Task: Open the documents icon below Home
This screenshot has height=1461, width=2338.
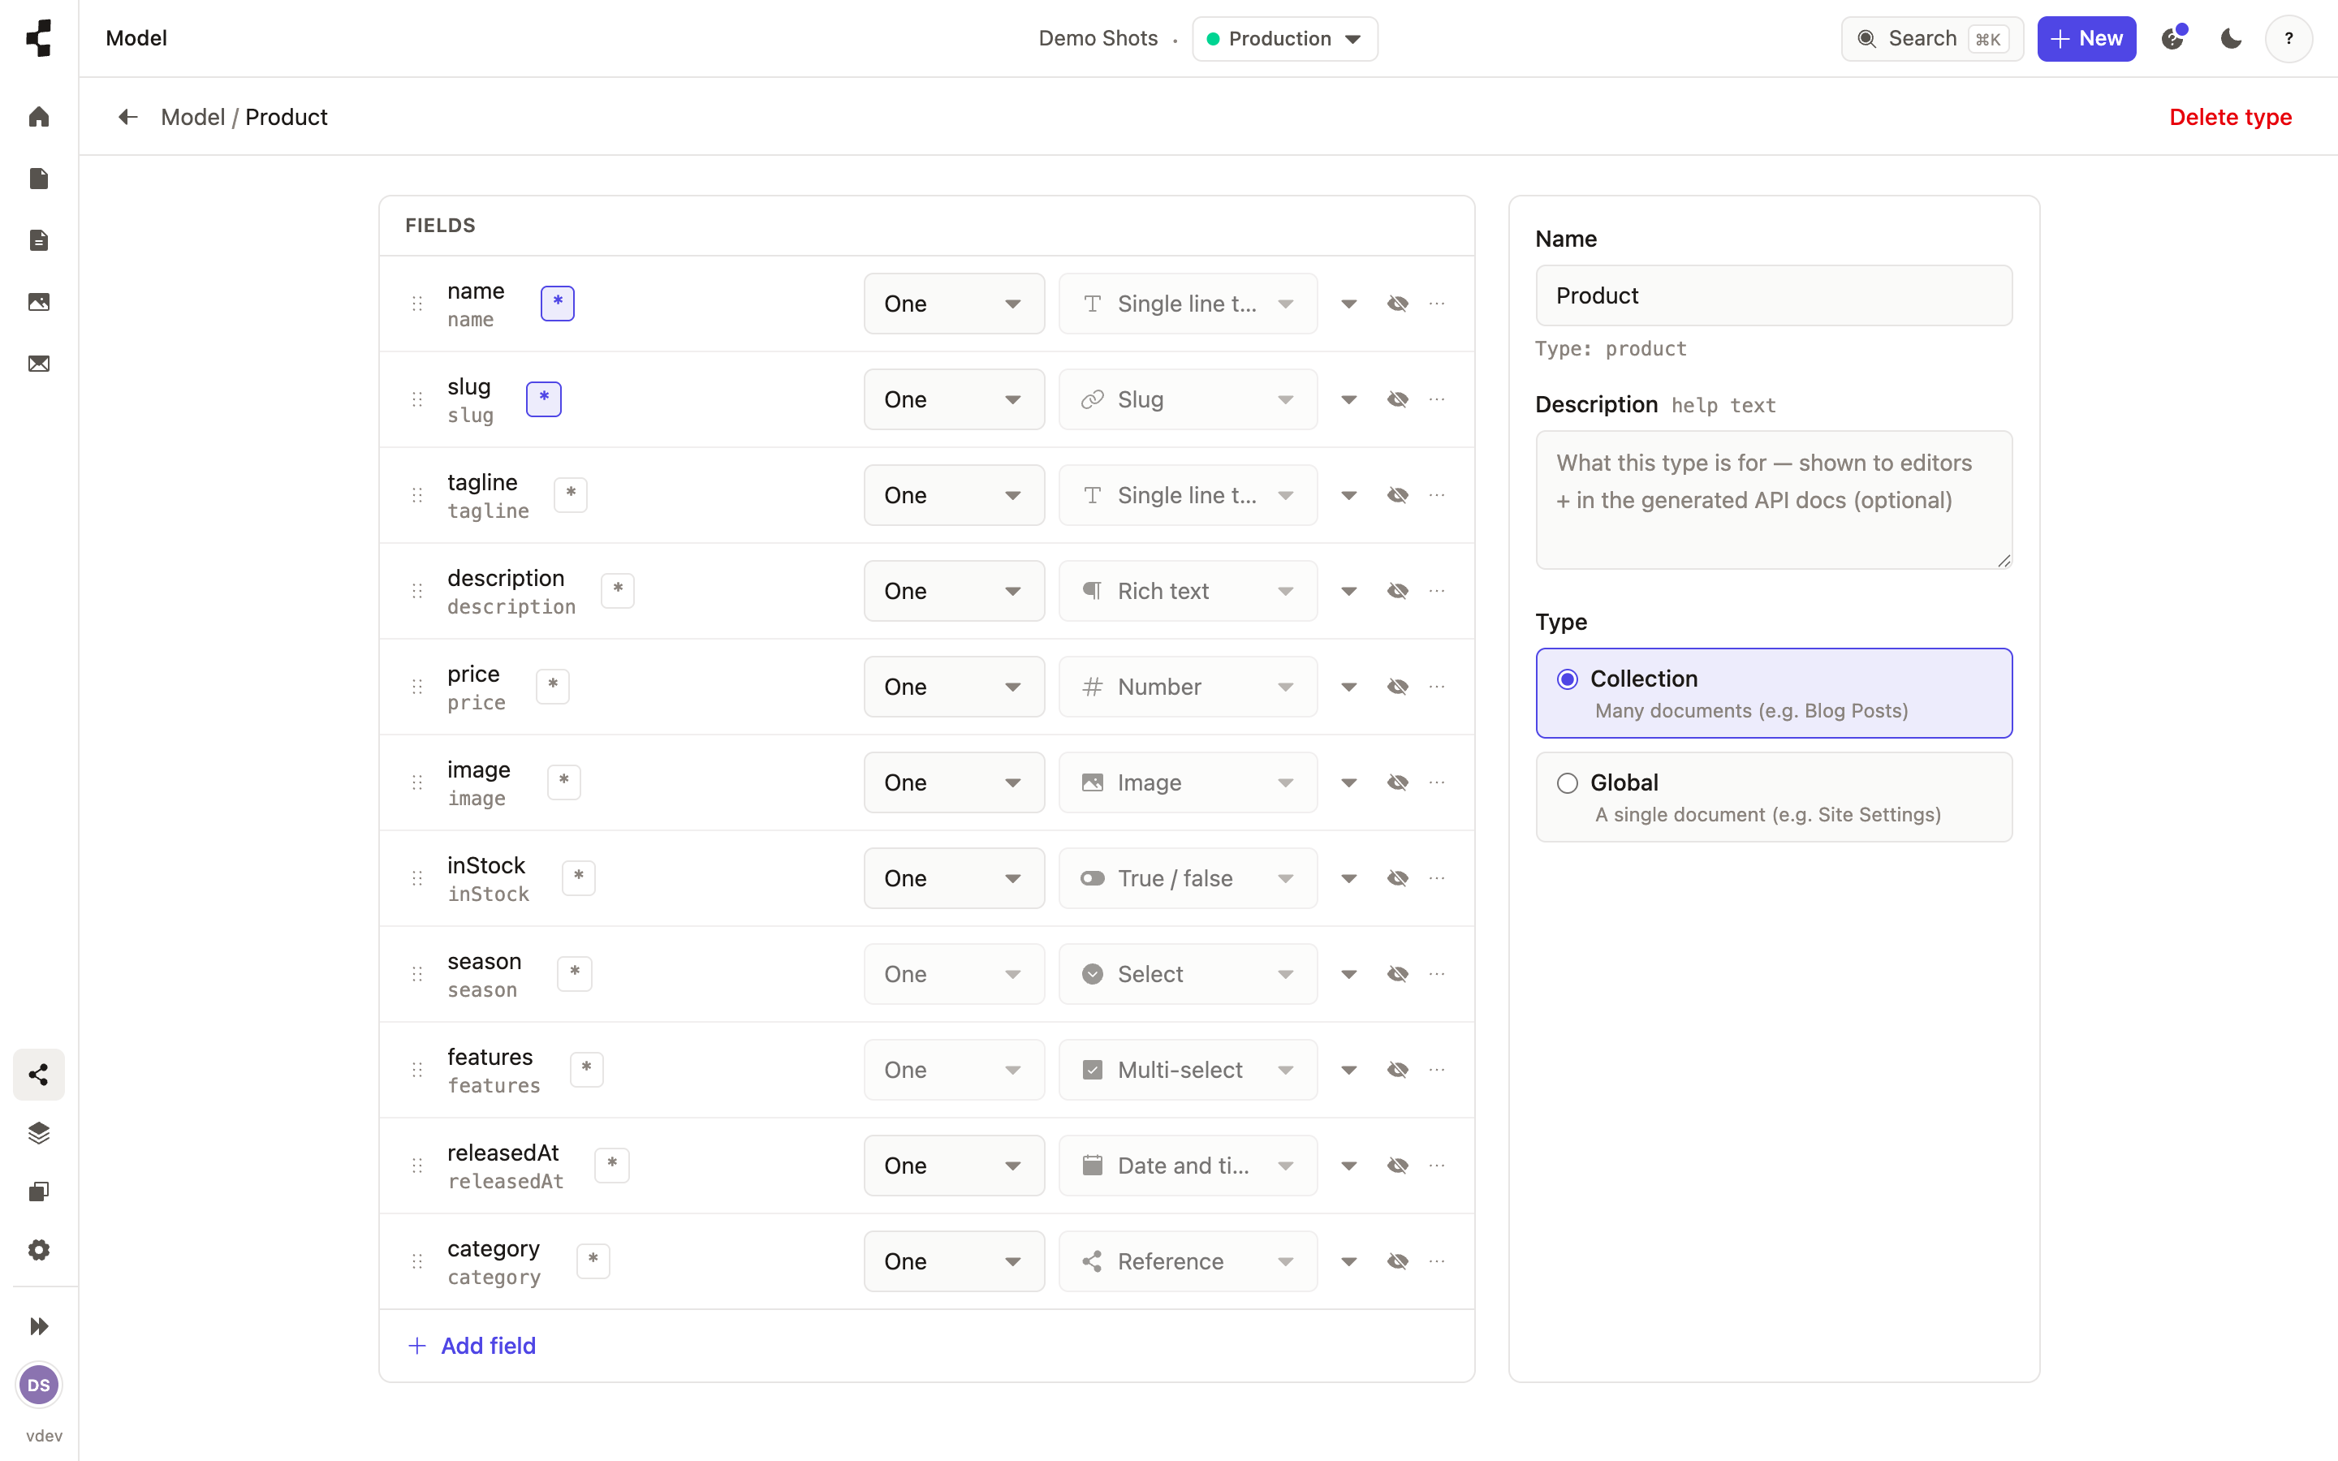Action: pyautogui.click(x=39, y=179)
